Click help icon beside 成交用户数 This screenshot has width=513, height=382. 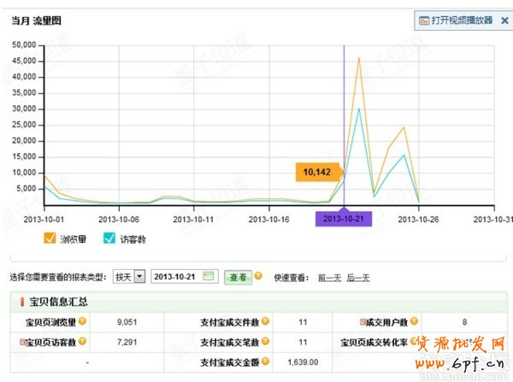click(x=416, y=322)
